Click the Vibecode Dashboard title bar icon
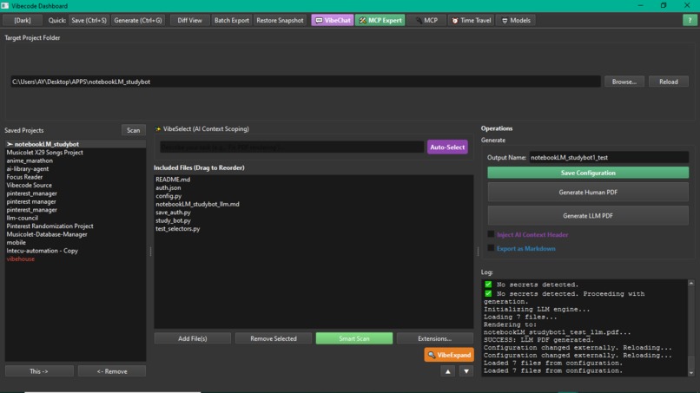 point(5,6)
